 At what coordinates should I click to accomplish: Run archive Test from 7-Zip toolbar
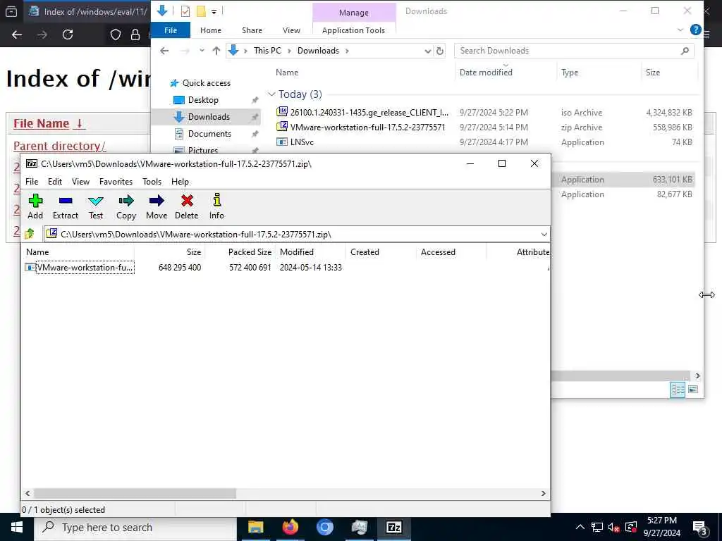click(96, 206)
